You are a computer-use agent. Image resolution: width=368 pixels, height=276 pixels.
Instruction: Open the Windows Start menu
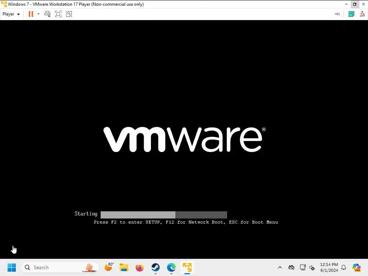click(x=12, y=267)
